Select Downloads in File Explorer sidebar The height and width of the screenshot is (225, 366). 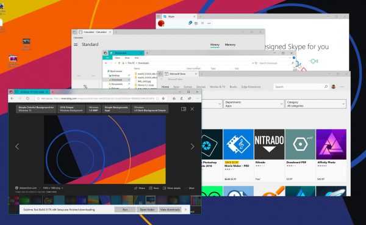tap(117, 79)
